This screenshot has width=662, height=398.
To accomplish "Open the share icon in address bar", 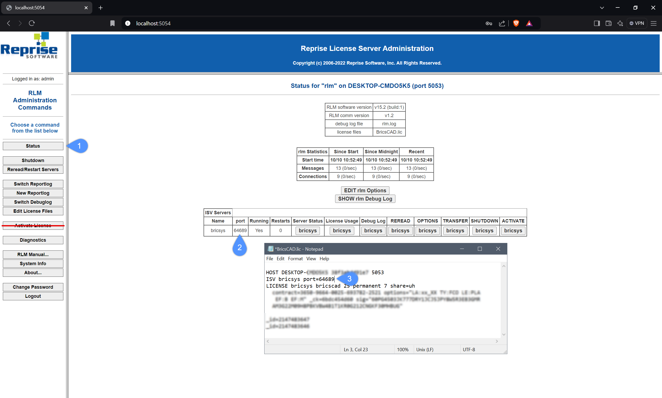I will tap(502, 23).
